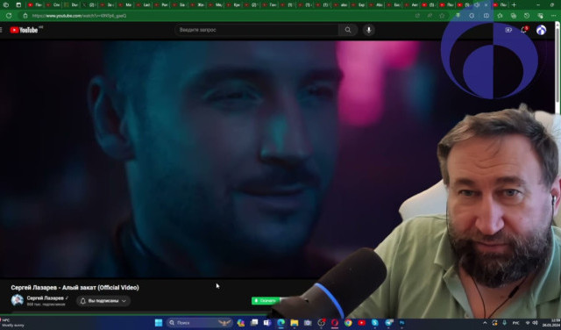This screenshot has width=561, height=330.
Task: Click the YouTube logo to go home
Action: point(24,30)
